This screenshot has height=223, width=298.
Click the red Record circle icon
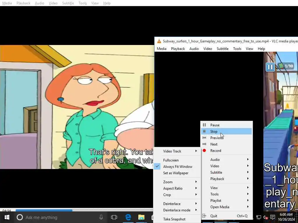[x=204, y=151]
